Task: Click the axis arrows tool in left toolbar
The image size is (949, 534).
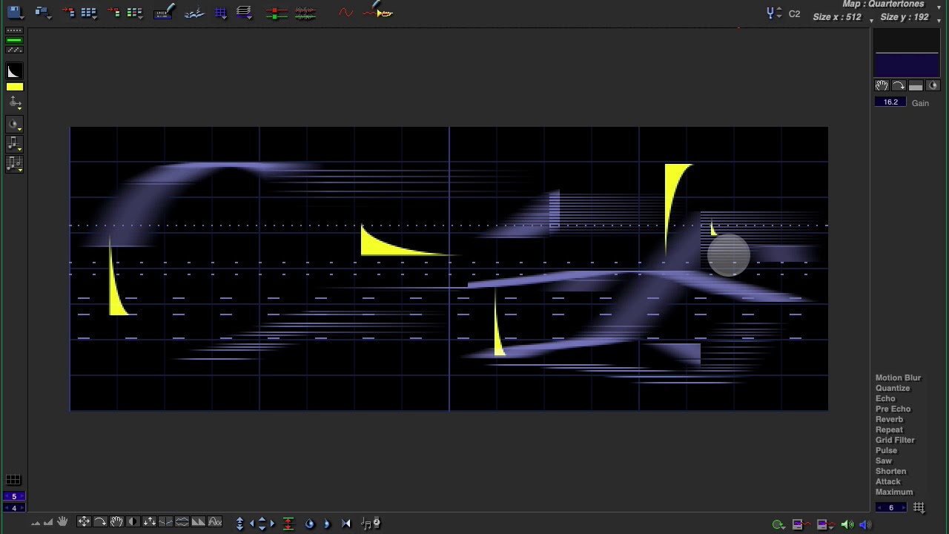Action: click(x=14, y=103)
